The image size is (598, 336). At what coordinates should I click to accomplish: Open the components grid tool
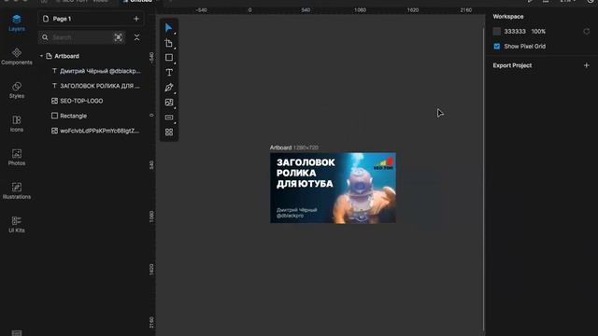[168, 132]
